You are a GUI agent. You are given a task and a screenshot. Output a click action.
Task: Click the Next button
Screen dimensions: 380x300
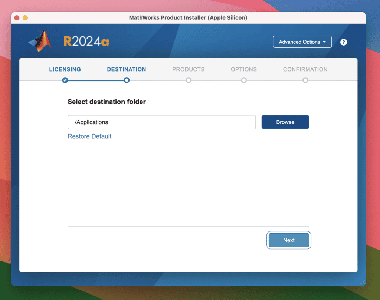coord(289,240)
